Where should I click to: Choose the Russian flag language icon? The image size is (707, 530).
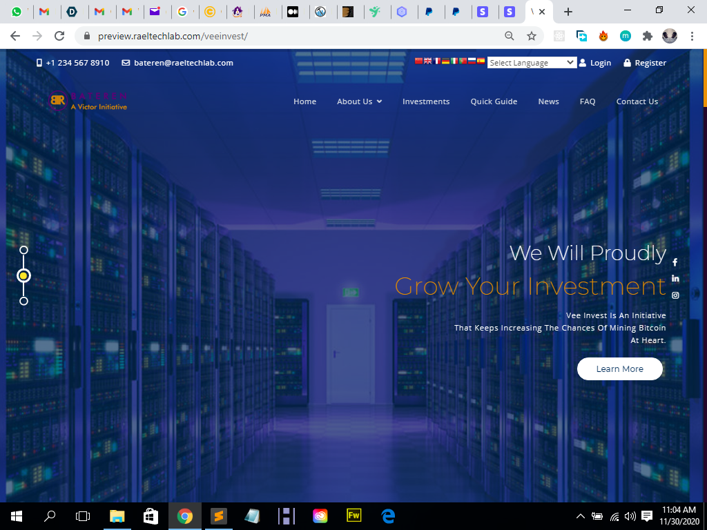pos(472,61)
